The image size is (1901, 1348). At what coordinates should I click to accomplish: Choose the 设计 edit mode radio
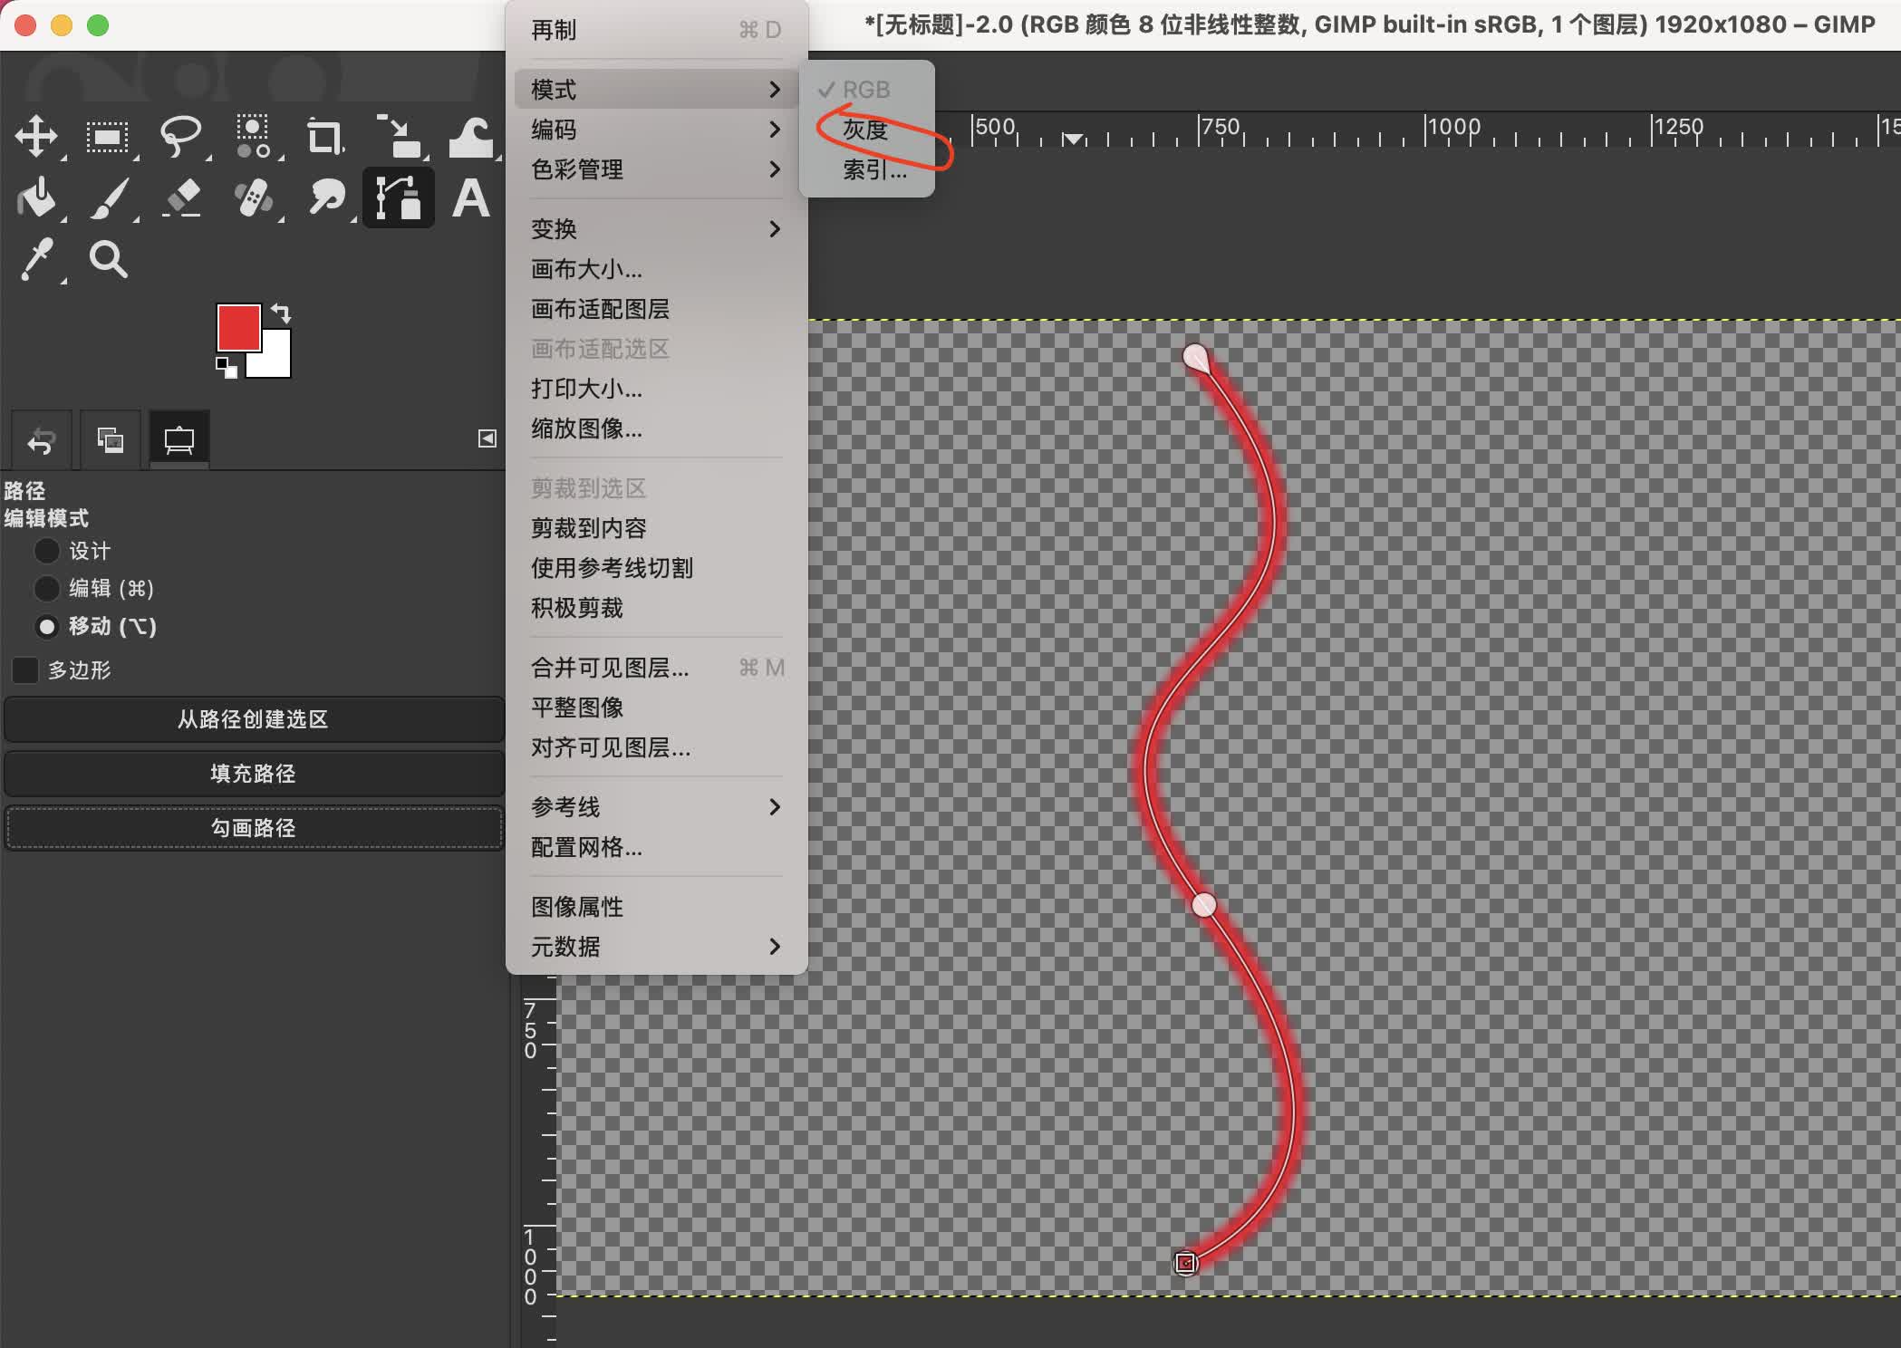tap(47, 551)
